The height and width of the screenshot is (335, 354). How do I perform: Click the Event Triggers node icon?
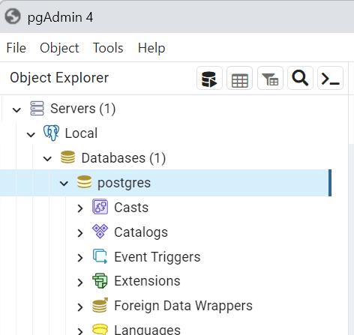coord(100,256)
